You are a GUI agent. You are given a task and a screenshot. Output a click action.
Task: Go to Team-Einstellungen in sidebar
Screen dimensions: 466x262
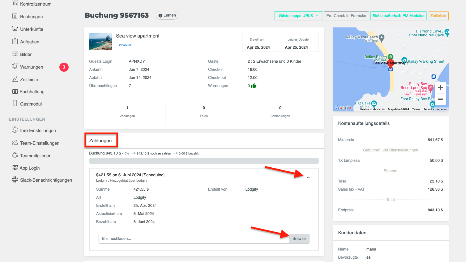coord(39,143)
